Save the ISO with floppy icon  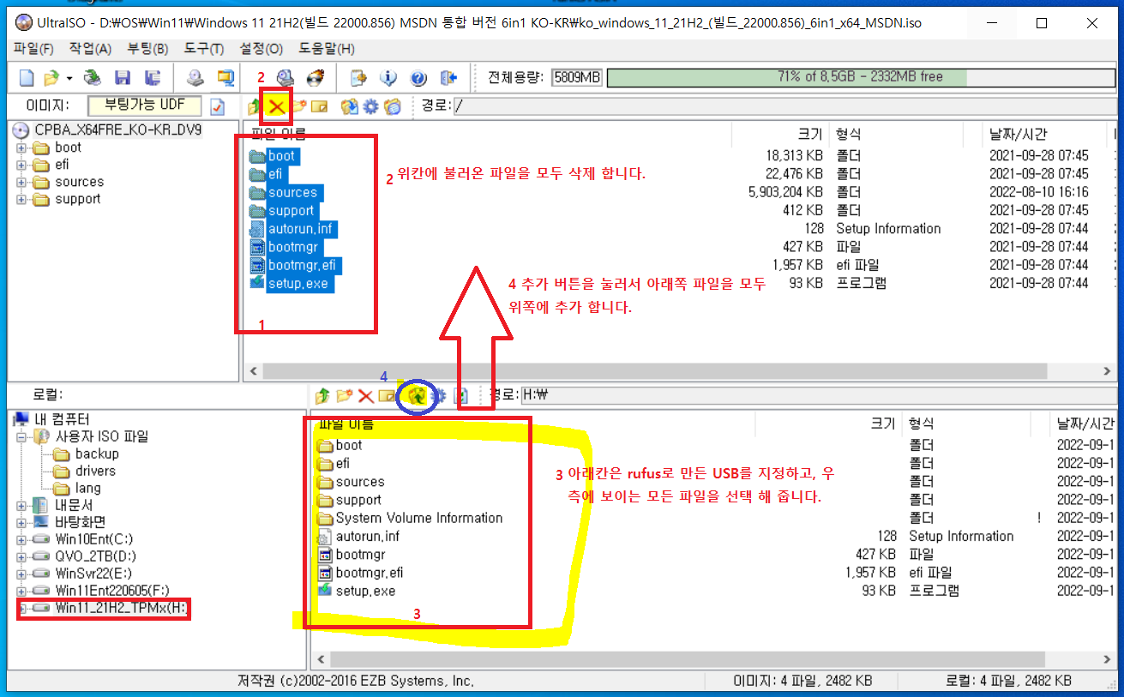[123, 78]
